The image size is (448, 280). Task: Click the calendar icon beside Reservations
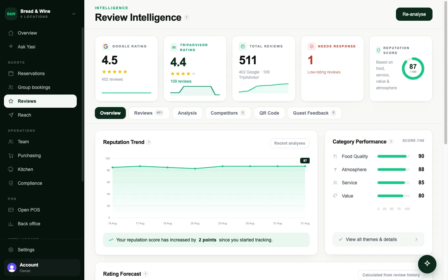click(11, 73)
